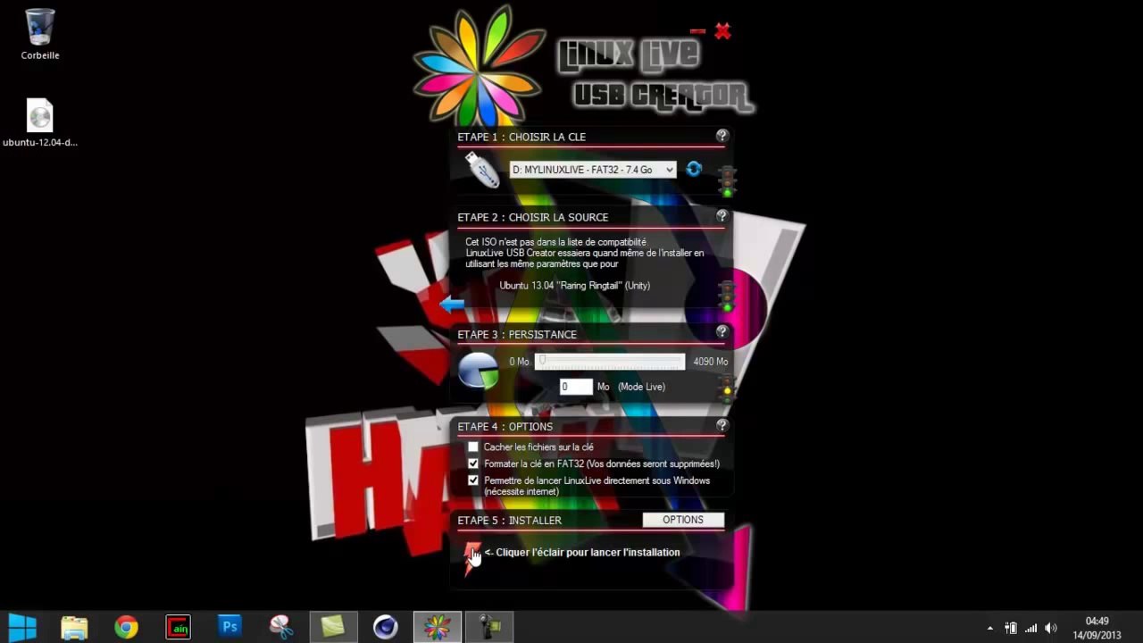Click the 'ETAPE 4 : OPTIONS' header
The image size is (1143, 643).
[x=505, y=426]
